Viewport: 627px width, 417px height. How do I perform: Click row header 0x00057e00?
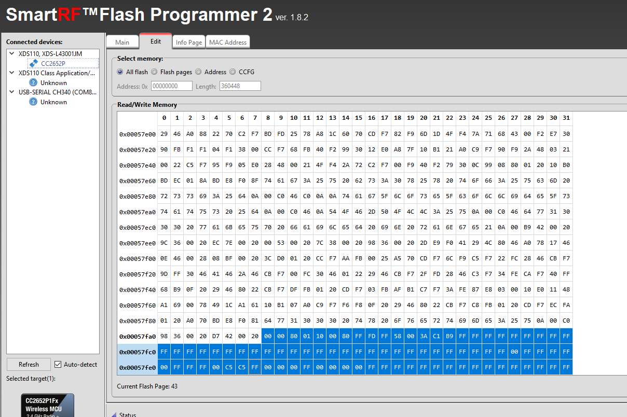pos(138,134)
